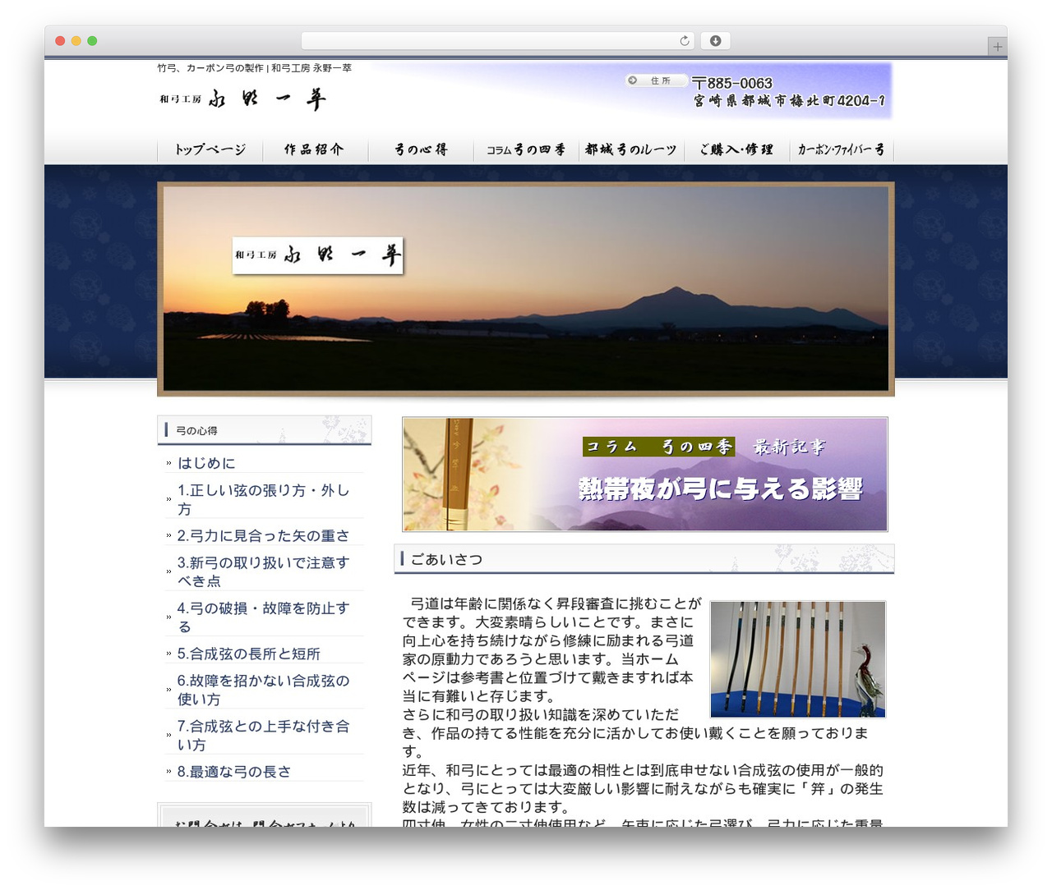Open 4.弓の破損・故障を防止する link
This screenshot has width=1052, height=890.
264,617
